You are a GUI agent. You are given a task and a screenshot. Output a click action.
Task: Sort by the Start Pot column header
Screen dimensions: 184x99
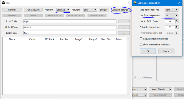pyautogui.click(x=64, y=39)
